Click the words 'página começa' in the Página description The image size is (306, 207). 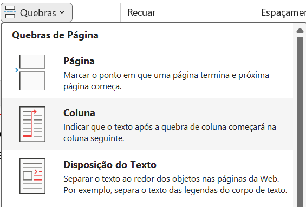(92, 86)
